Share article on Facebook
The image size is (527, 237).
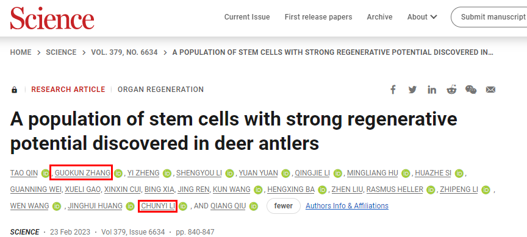[393, 90]
